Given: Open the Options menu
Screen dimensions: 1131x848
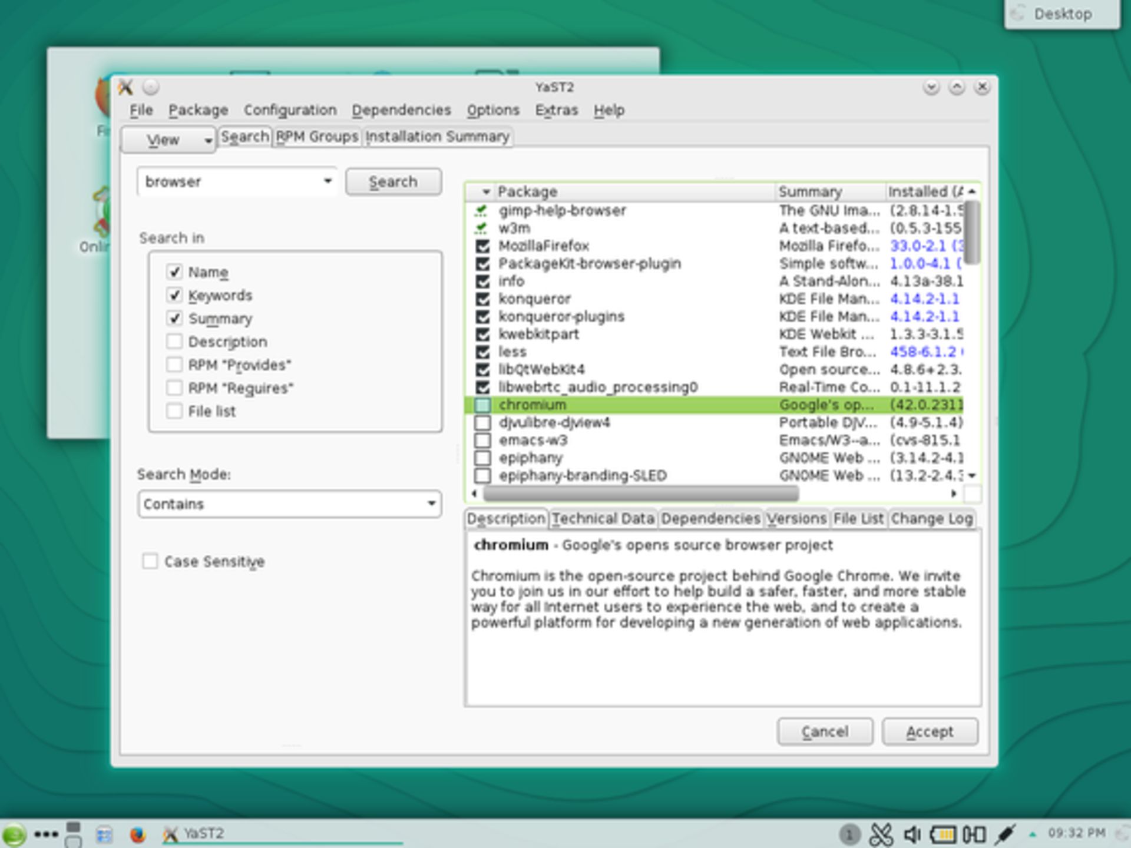Looking at the screenshot, I should [x=493, y=110].
